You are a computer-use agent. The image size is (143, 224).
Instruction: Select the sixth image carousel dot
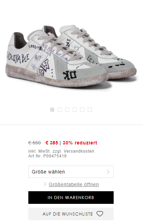pos(90,110)
